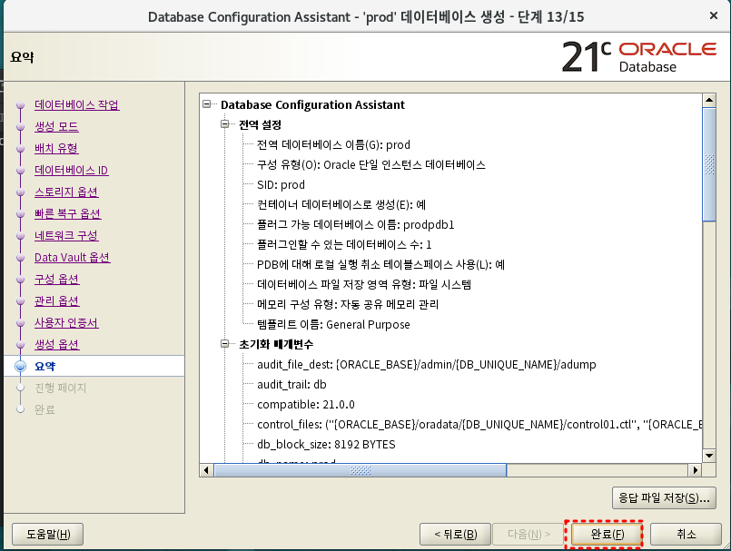Go to the 생성 모드 step
Image resolution: width=731 pixels, height=551 pixels.
pos(56,126)
